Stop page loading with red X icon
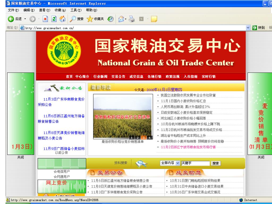The height and width of the screenshot is (204, 272). tap(45, 19)
